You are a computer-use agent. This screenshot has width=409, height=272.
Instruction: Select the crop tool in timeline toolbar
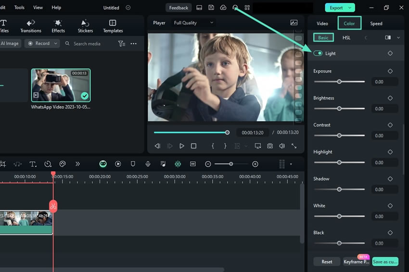coord(3,164)
